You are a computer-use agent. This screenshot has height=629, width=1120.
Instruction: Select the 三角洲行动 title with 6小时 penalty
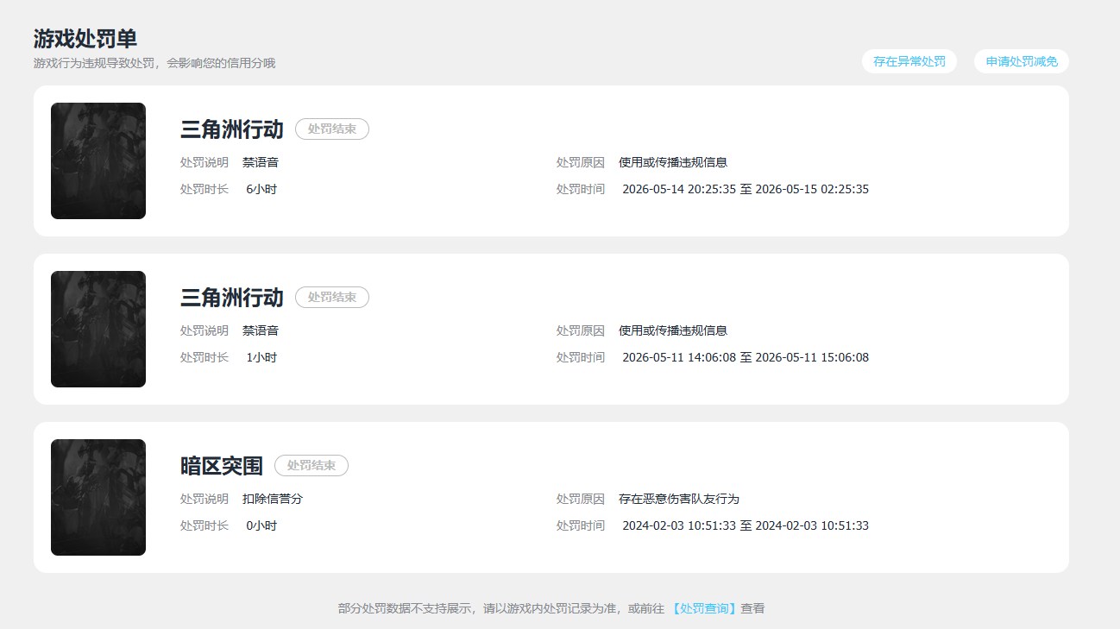(231, 129)
